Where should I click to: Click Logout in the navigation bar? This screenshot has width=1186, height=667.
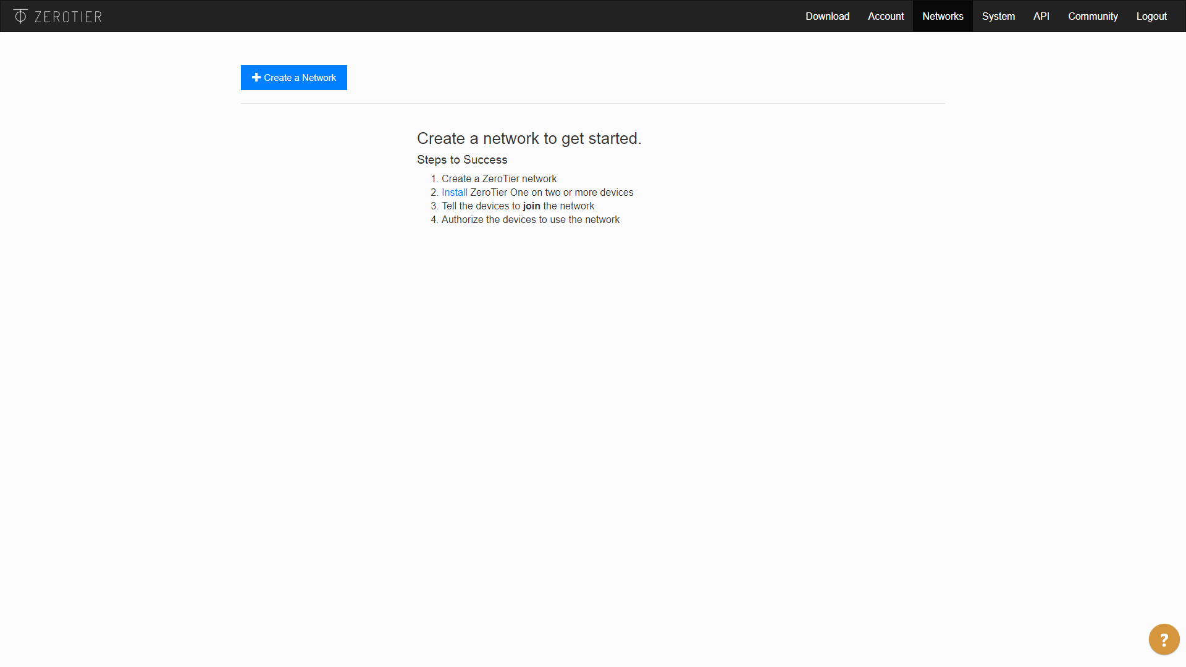(1151, 16)
